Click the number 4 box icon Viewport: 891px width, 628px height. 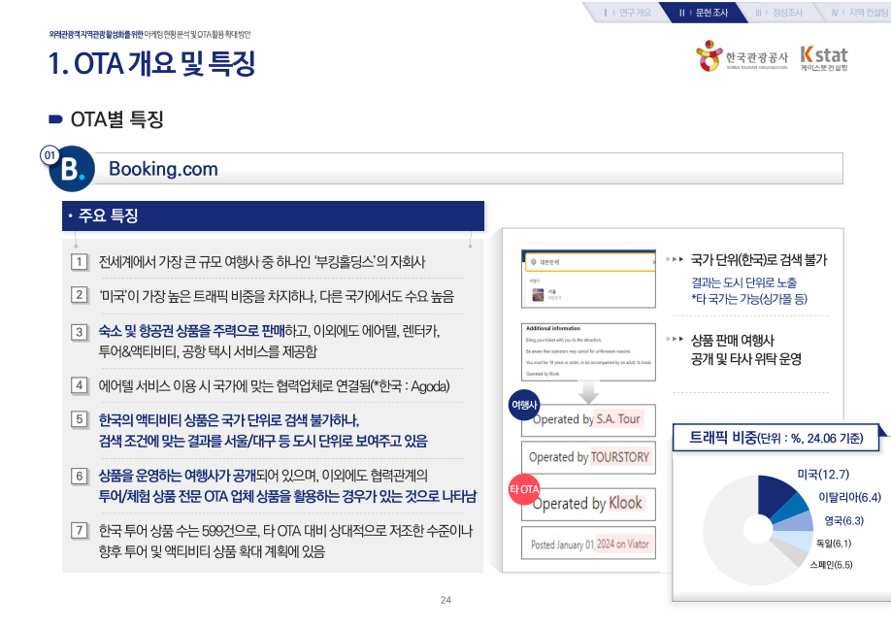[80, 385]
